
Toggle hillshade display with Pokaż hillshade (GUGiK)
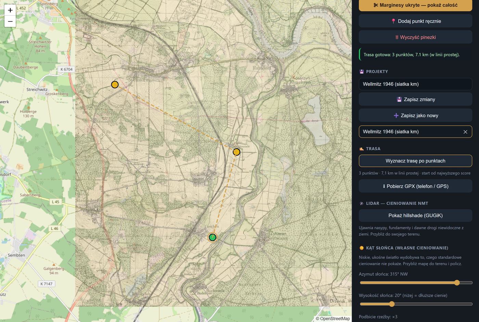415,216
